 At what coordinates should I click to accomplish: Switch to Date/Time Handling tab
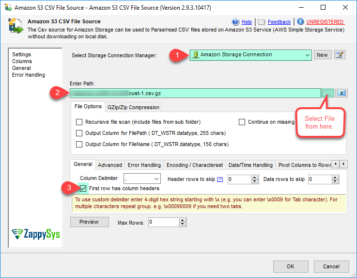[250, 165]
